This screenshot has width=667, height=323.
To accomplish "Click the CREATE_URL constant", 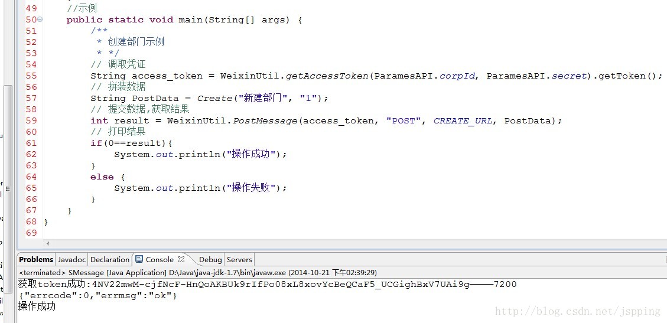I will click(463, 120).
